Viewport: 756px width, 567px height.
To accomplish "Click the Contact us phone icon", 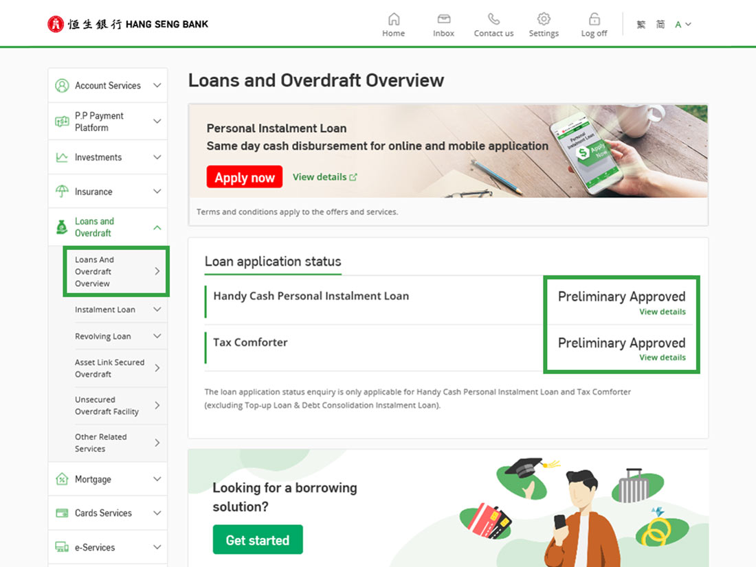I will 493,19.
